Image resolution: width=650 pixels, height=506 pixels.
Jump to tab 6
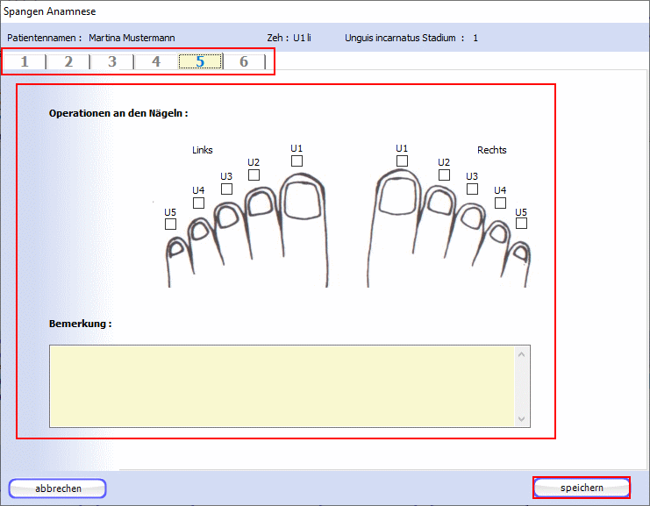click(x=244, y=61)
